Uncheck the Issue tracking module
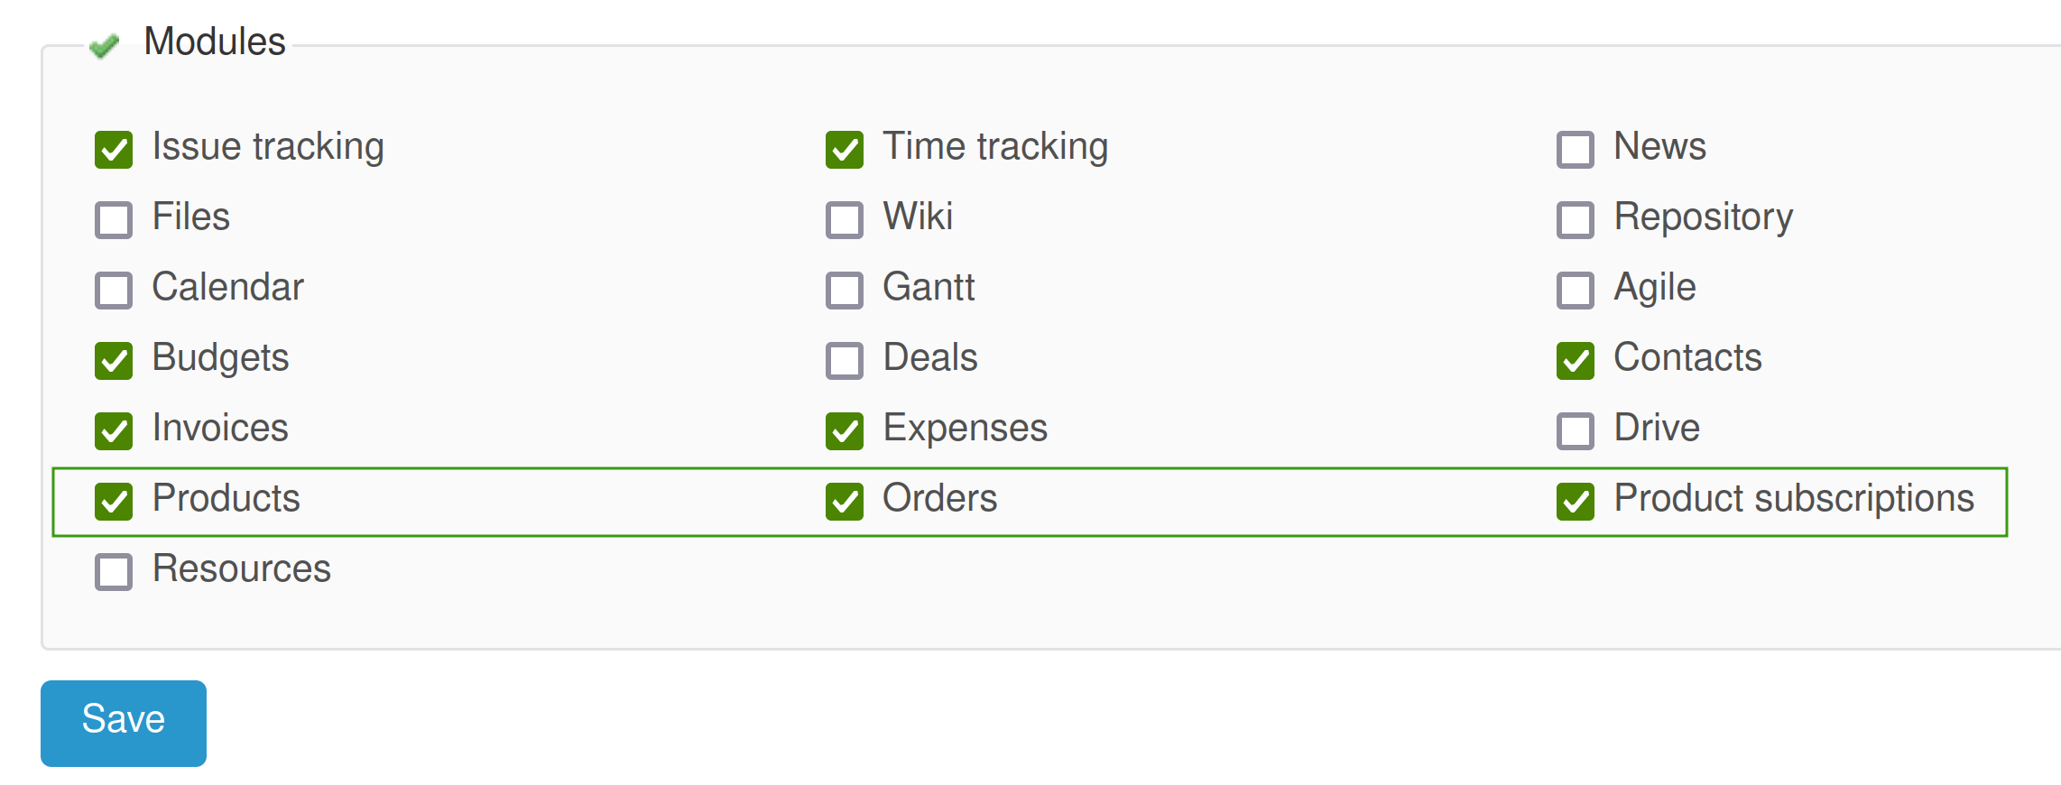This screenshot has height=785, width=2061. (x=114, y=150)
